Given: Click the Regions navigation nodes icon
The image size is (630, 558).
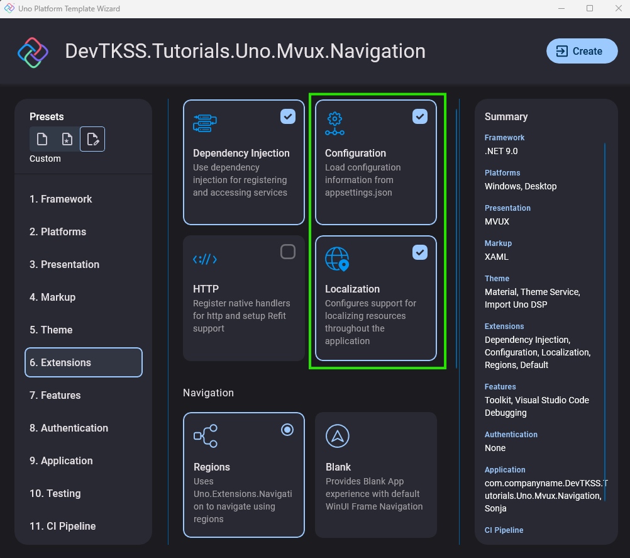Looking at the screenshot, I should [x=206, y=435].
